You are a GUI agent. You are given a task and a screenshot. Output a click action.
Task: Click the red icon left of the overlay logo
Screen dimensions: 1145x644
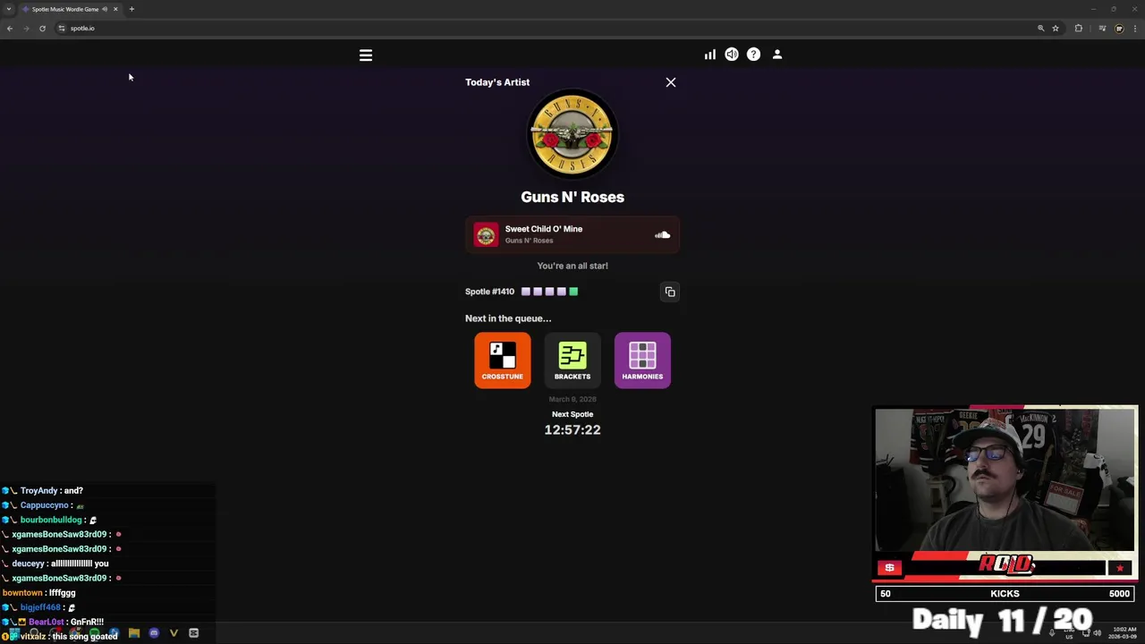pos(889,568)
